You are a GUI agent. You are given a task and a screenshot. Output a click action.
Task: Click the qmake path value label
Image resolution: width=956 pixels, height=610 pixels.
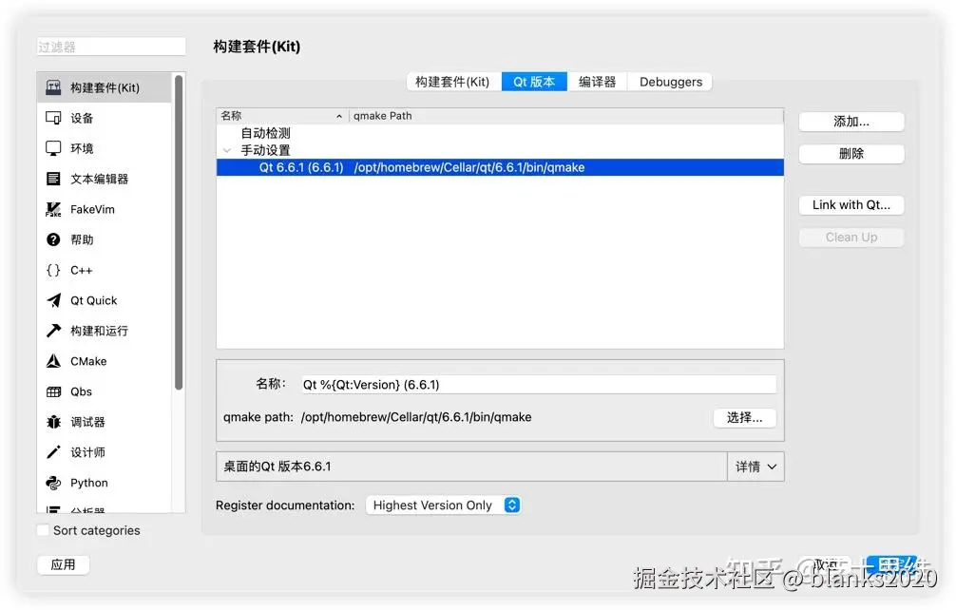tap(416, 417)
